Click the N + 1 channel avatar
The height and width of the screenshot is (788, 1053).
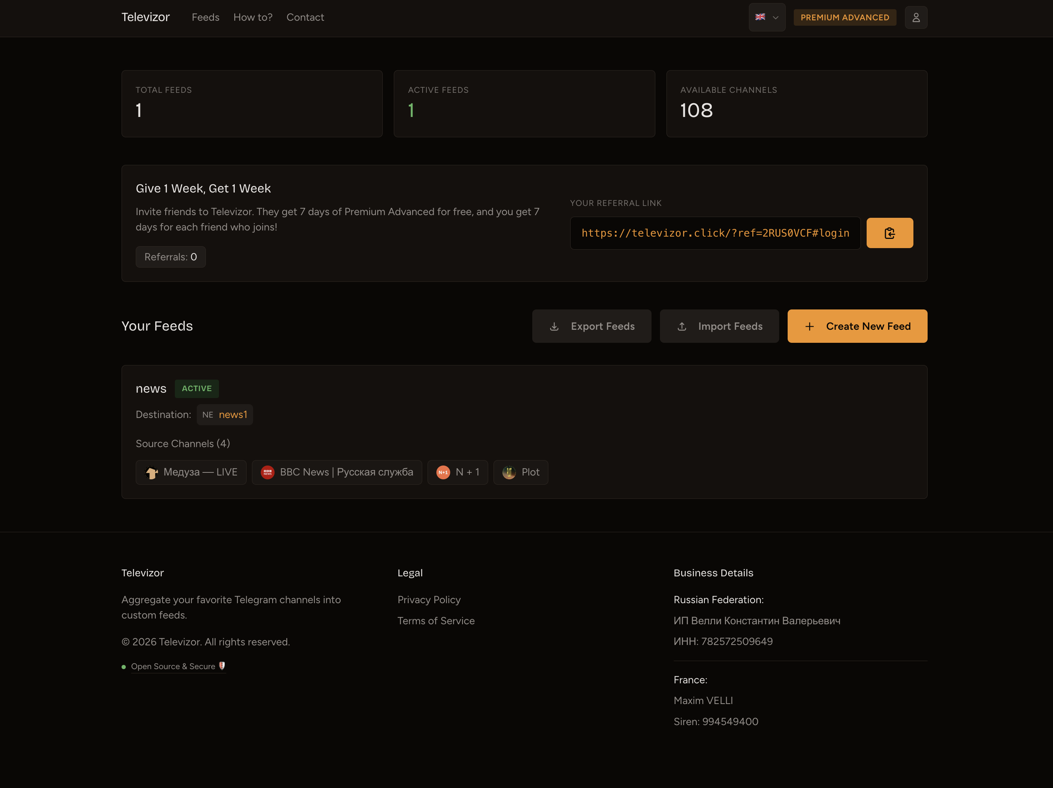(x=443, y=472)
